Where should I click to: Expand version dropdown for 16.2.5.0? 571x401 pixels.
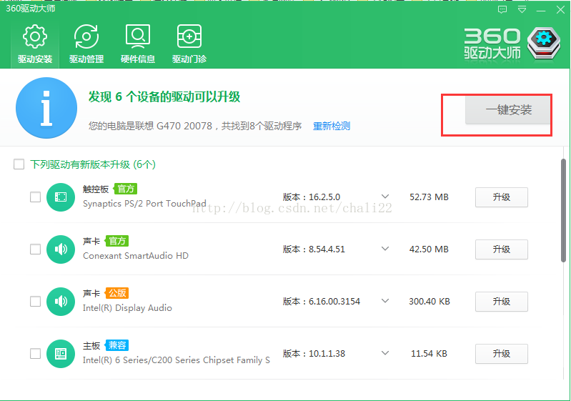point(385,197)
